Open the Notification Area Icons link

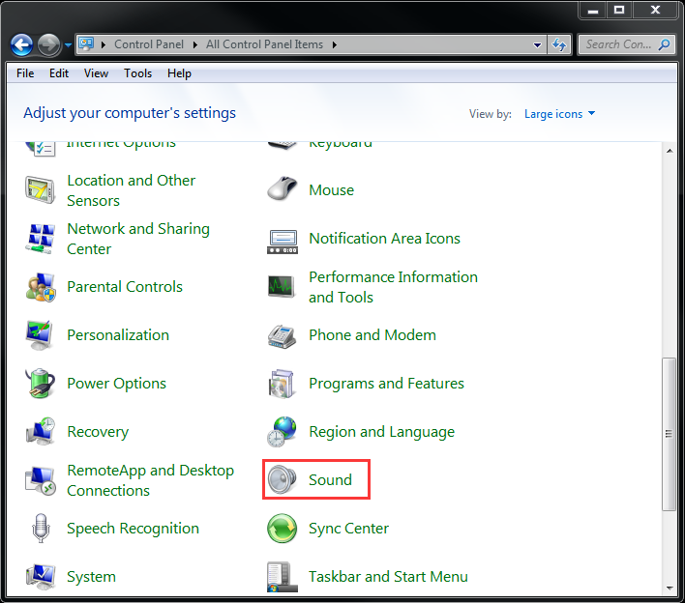[384, 239]
